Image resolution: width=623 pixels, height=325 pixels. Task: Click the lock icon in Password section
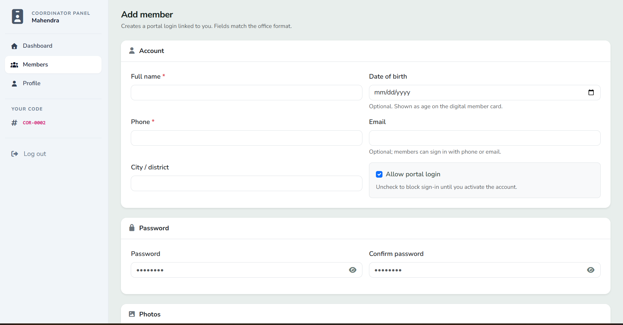(x=132, y=228)
